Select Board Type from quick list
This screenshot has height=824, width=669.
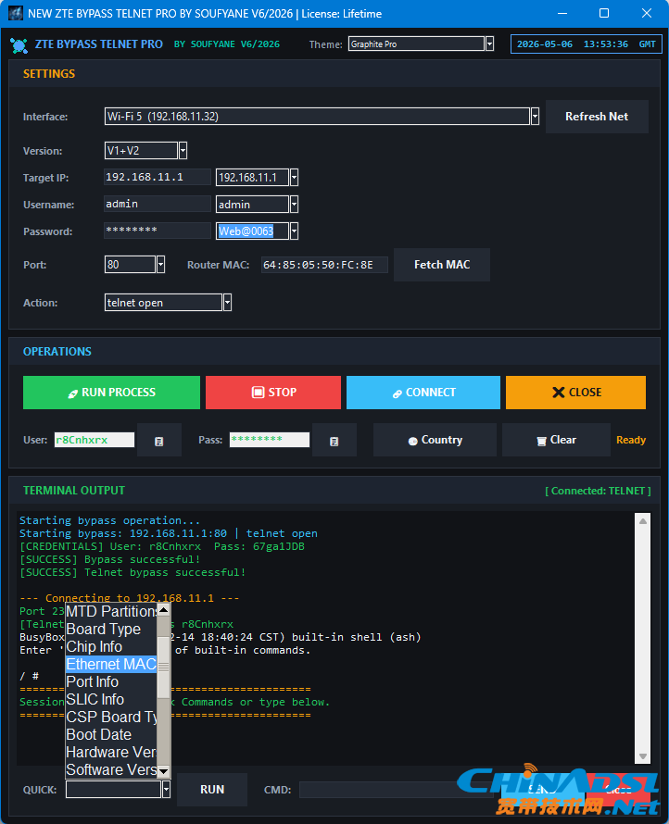pos(111,629)
